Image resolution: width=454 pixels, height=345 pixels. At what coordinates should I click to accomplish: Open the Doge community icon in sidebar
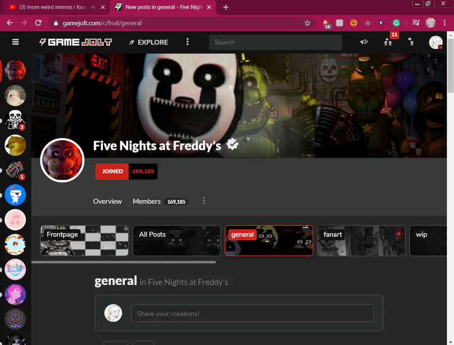15,145
